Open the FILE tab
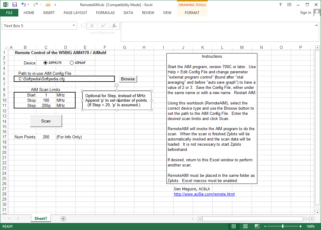 (x=9, y=13)
